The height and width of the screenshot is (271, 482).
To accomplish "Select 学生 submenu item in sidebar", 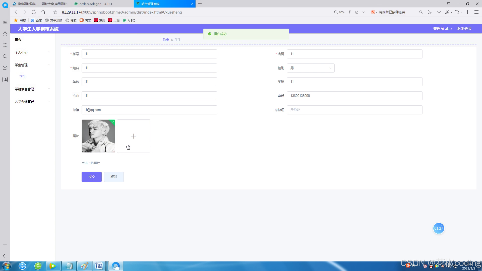I will [x=23, y=77].
